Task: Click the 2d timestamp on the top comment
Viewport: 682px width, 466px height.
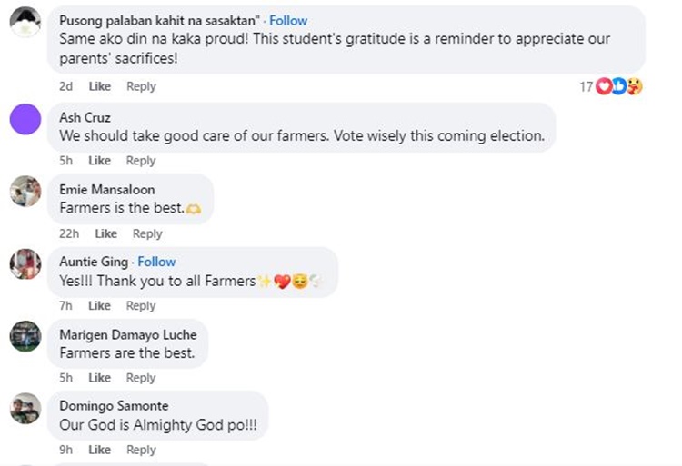Action: (x=65, y=86)
